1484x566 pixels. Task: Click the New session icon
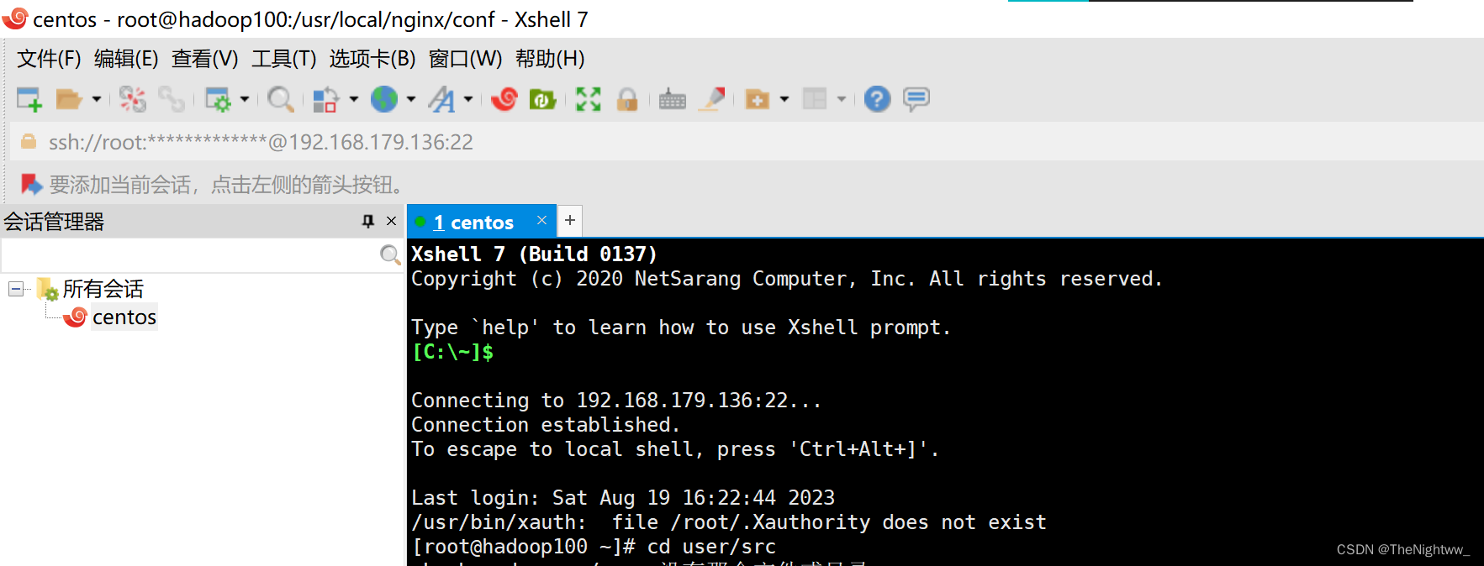click(x=29, y=99)
